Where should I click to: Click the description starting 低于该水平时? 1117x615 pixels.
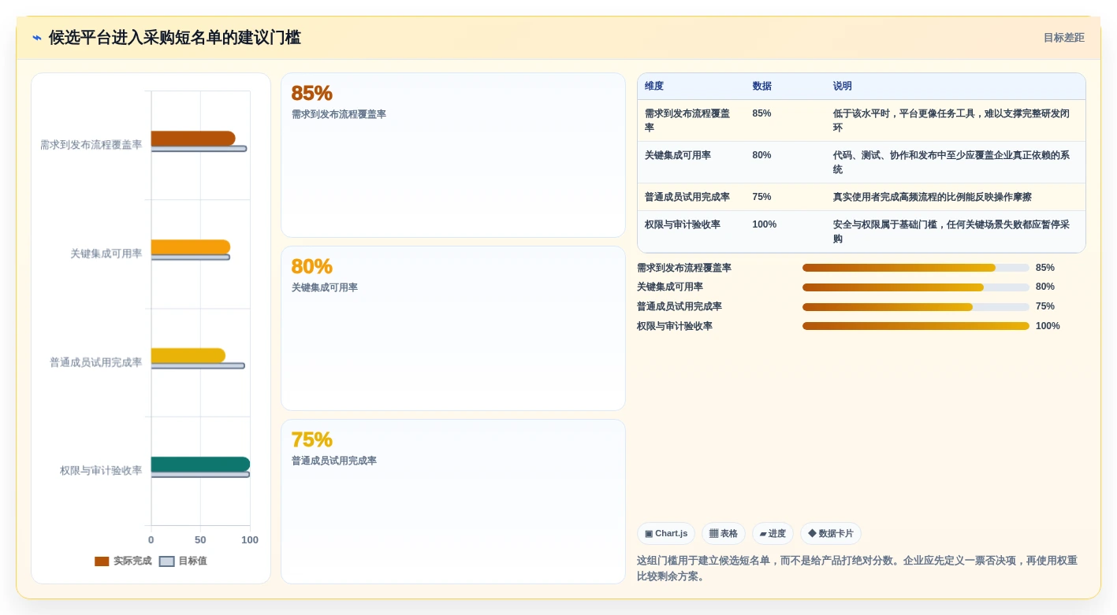tap(951, 120)
